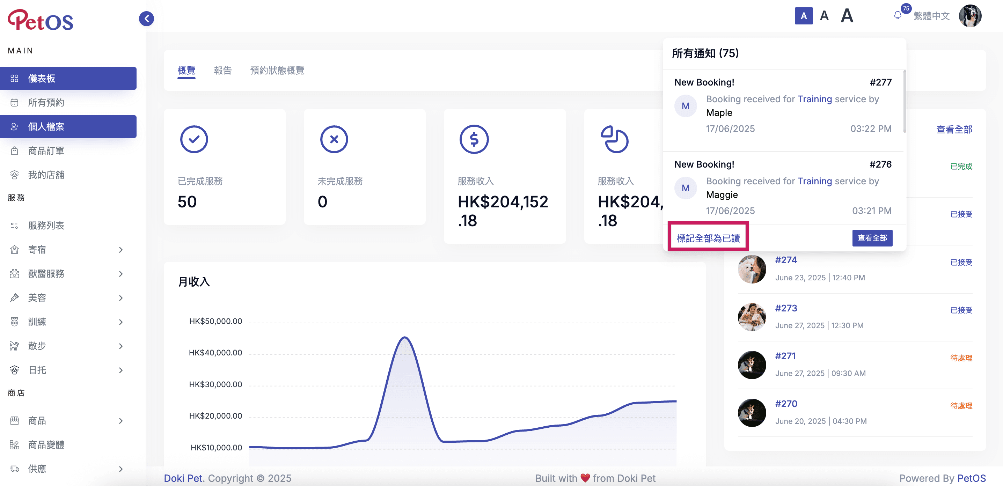Expand the 訓練 submenu chevron

point(121,322)
